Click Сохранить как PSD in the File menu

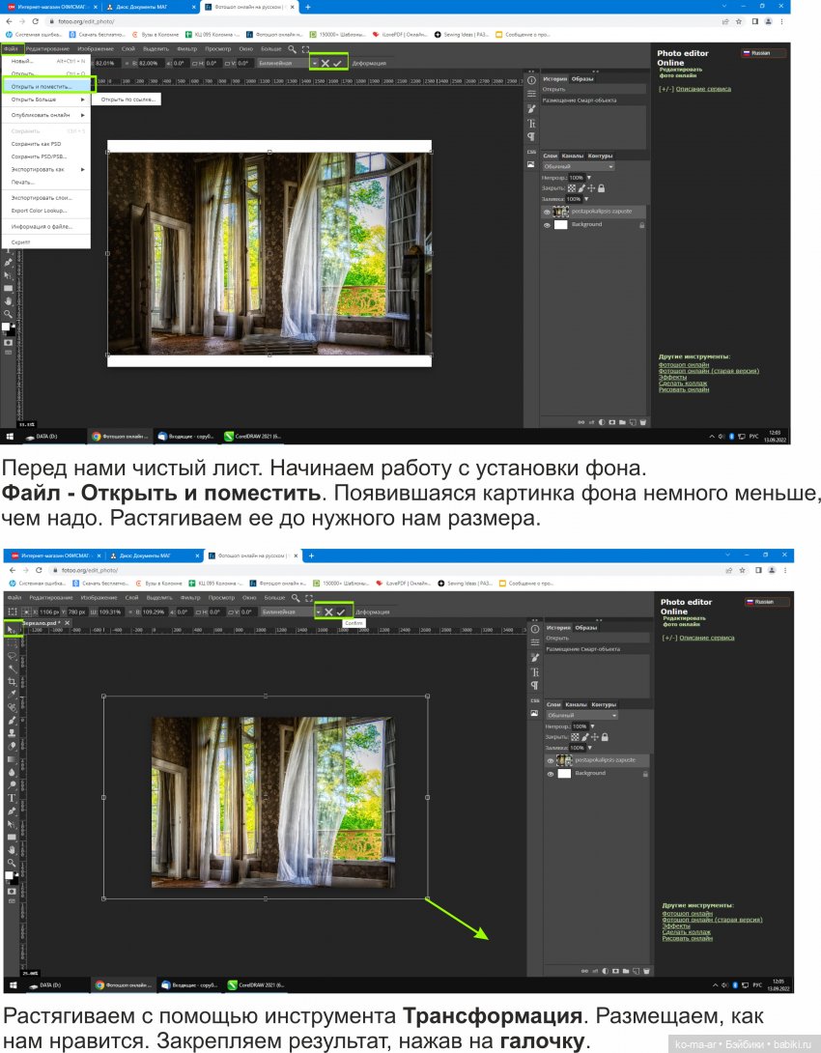(36, 144)
